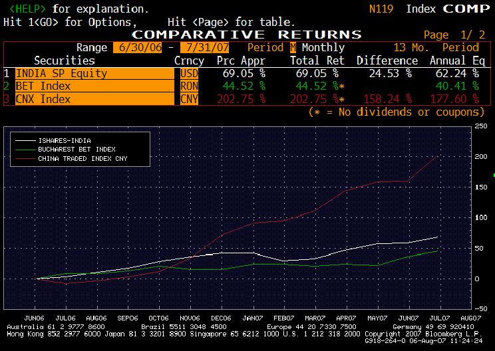495x351 pixels.
Task: Click India difference value 24.53 %
Action: tap(391, 74)
